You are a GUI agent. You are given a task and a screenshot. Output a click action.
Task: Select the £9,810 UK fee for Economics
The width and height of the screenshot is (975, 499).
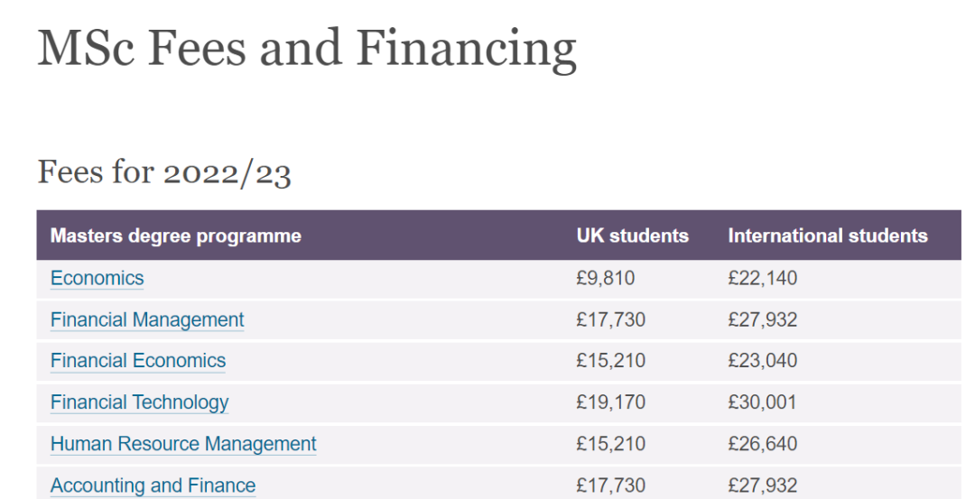[x=606, y=278]
